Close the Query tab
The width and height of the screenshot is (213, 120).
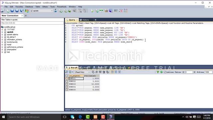77,20
